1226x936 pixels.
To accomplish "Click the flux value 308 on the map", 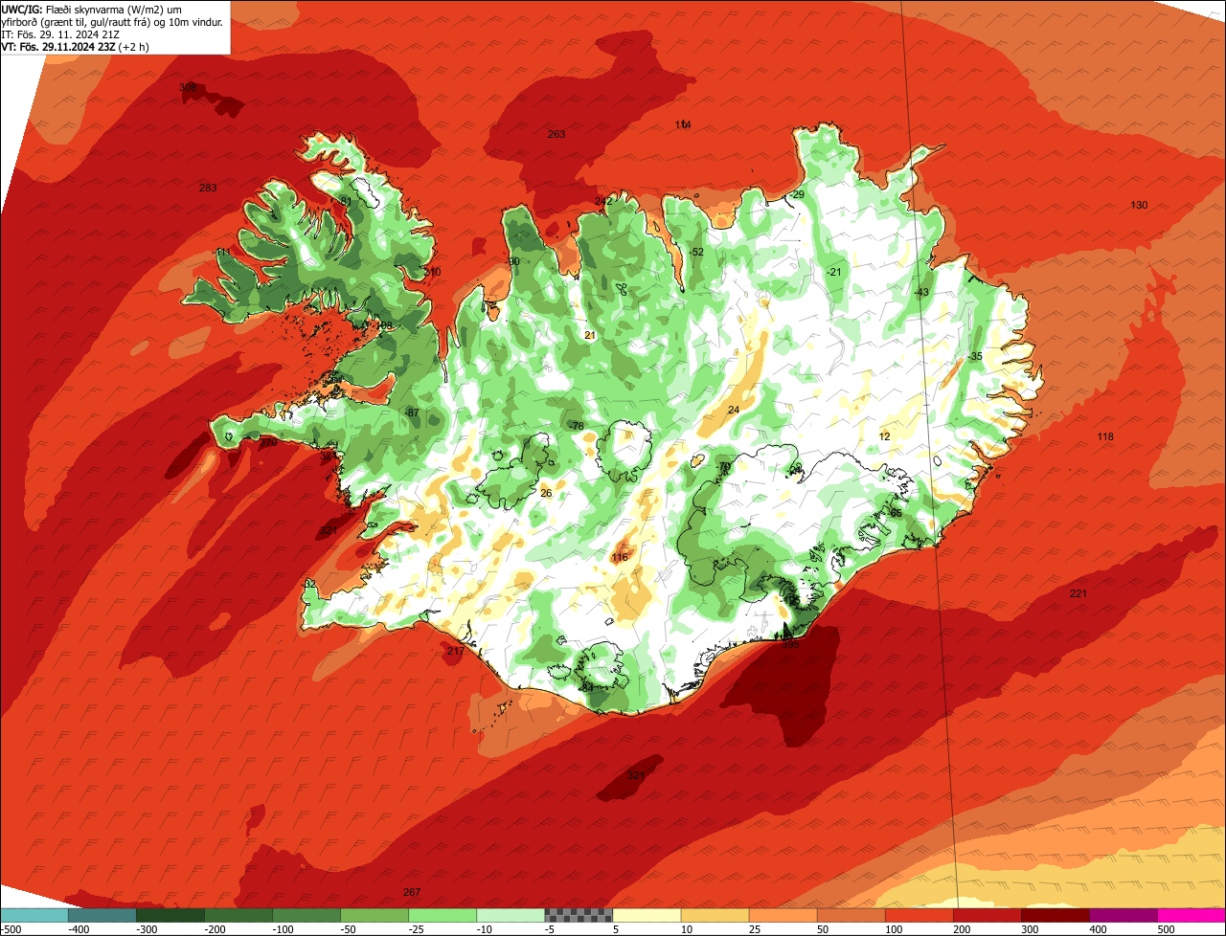I will (188, 87).
